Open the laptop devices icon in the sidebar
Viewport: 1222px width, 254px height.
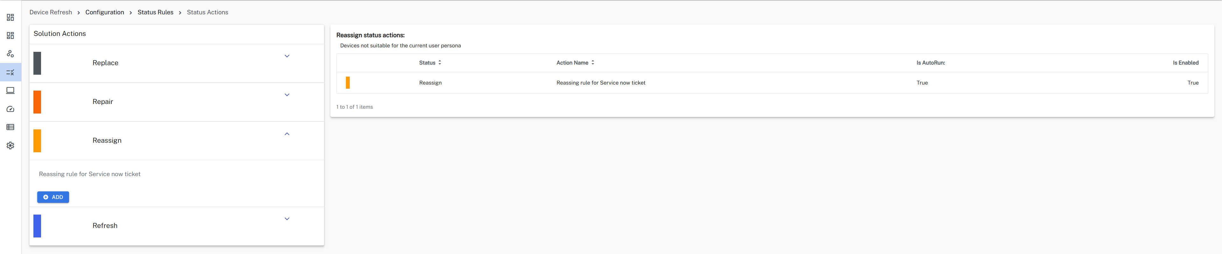[11, 91]
